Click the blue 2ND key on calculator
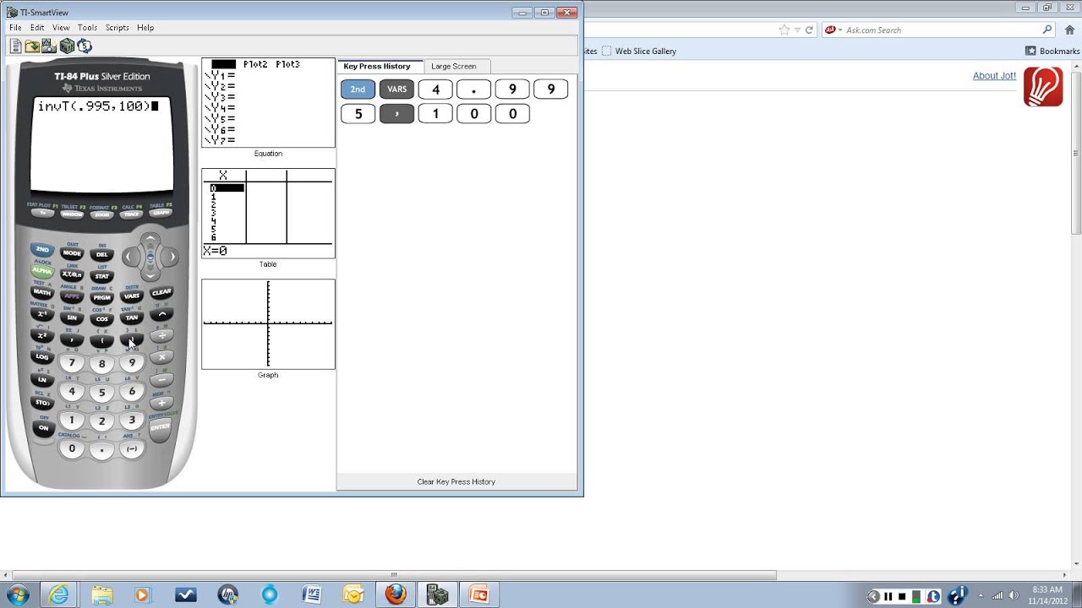 click(x=41, y=250)
